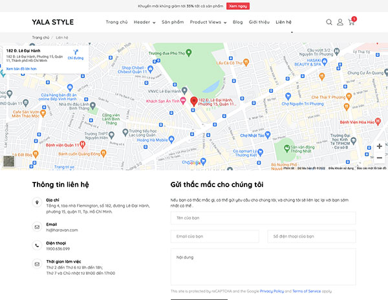Open Giới thiệu menu item
This screenshot has height=300, width=388.
pos(259,22)
